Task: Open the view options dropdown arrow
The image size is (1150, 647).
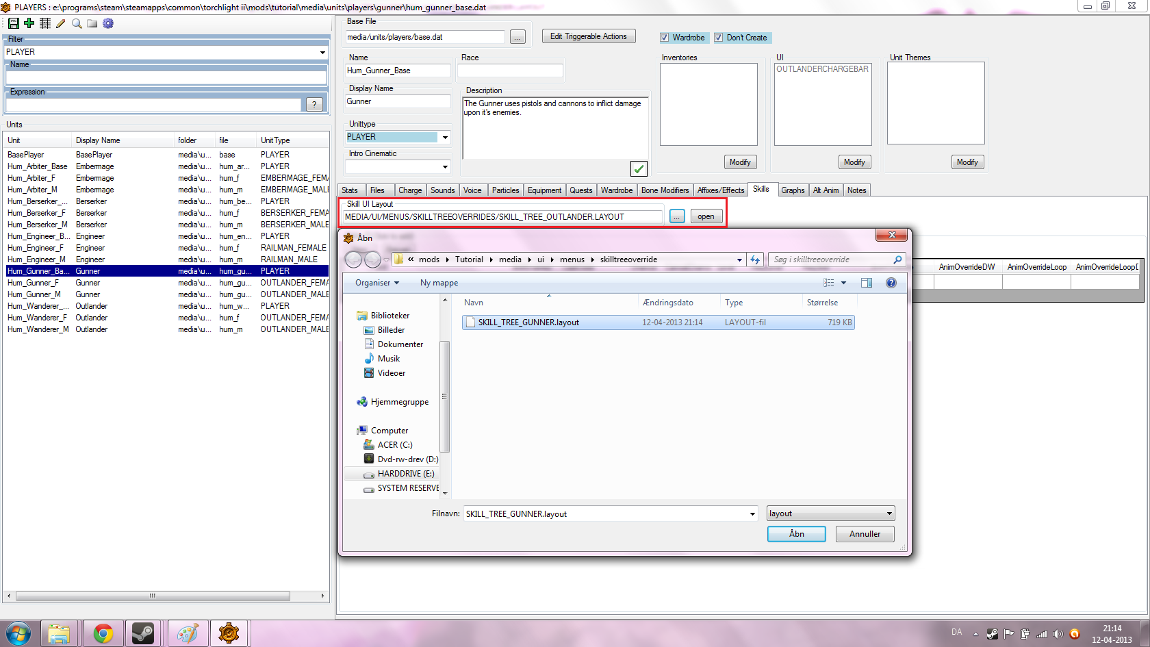Action: coord(843,283)
